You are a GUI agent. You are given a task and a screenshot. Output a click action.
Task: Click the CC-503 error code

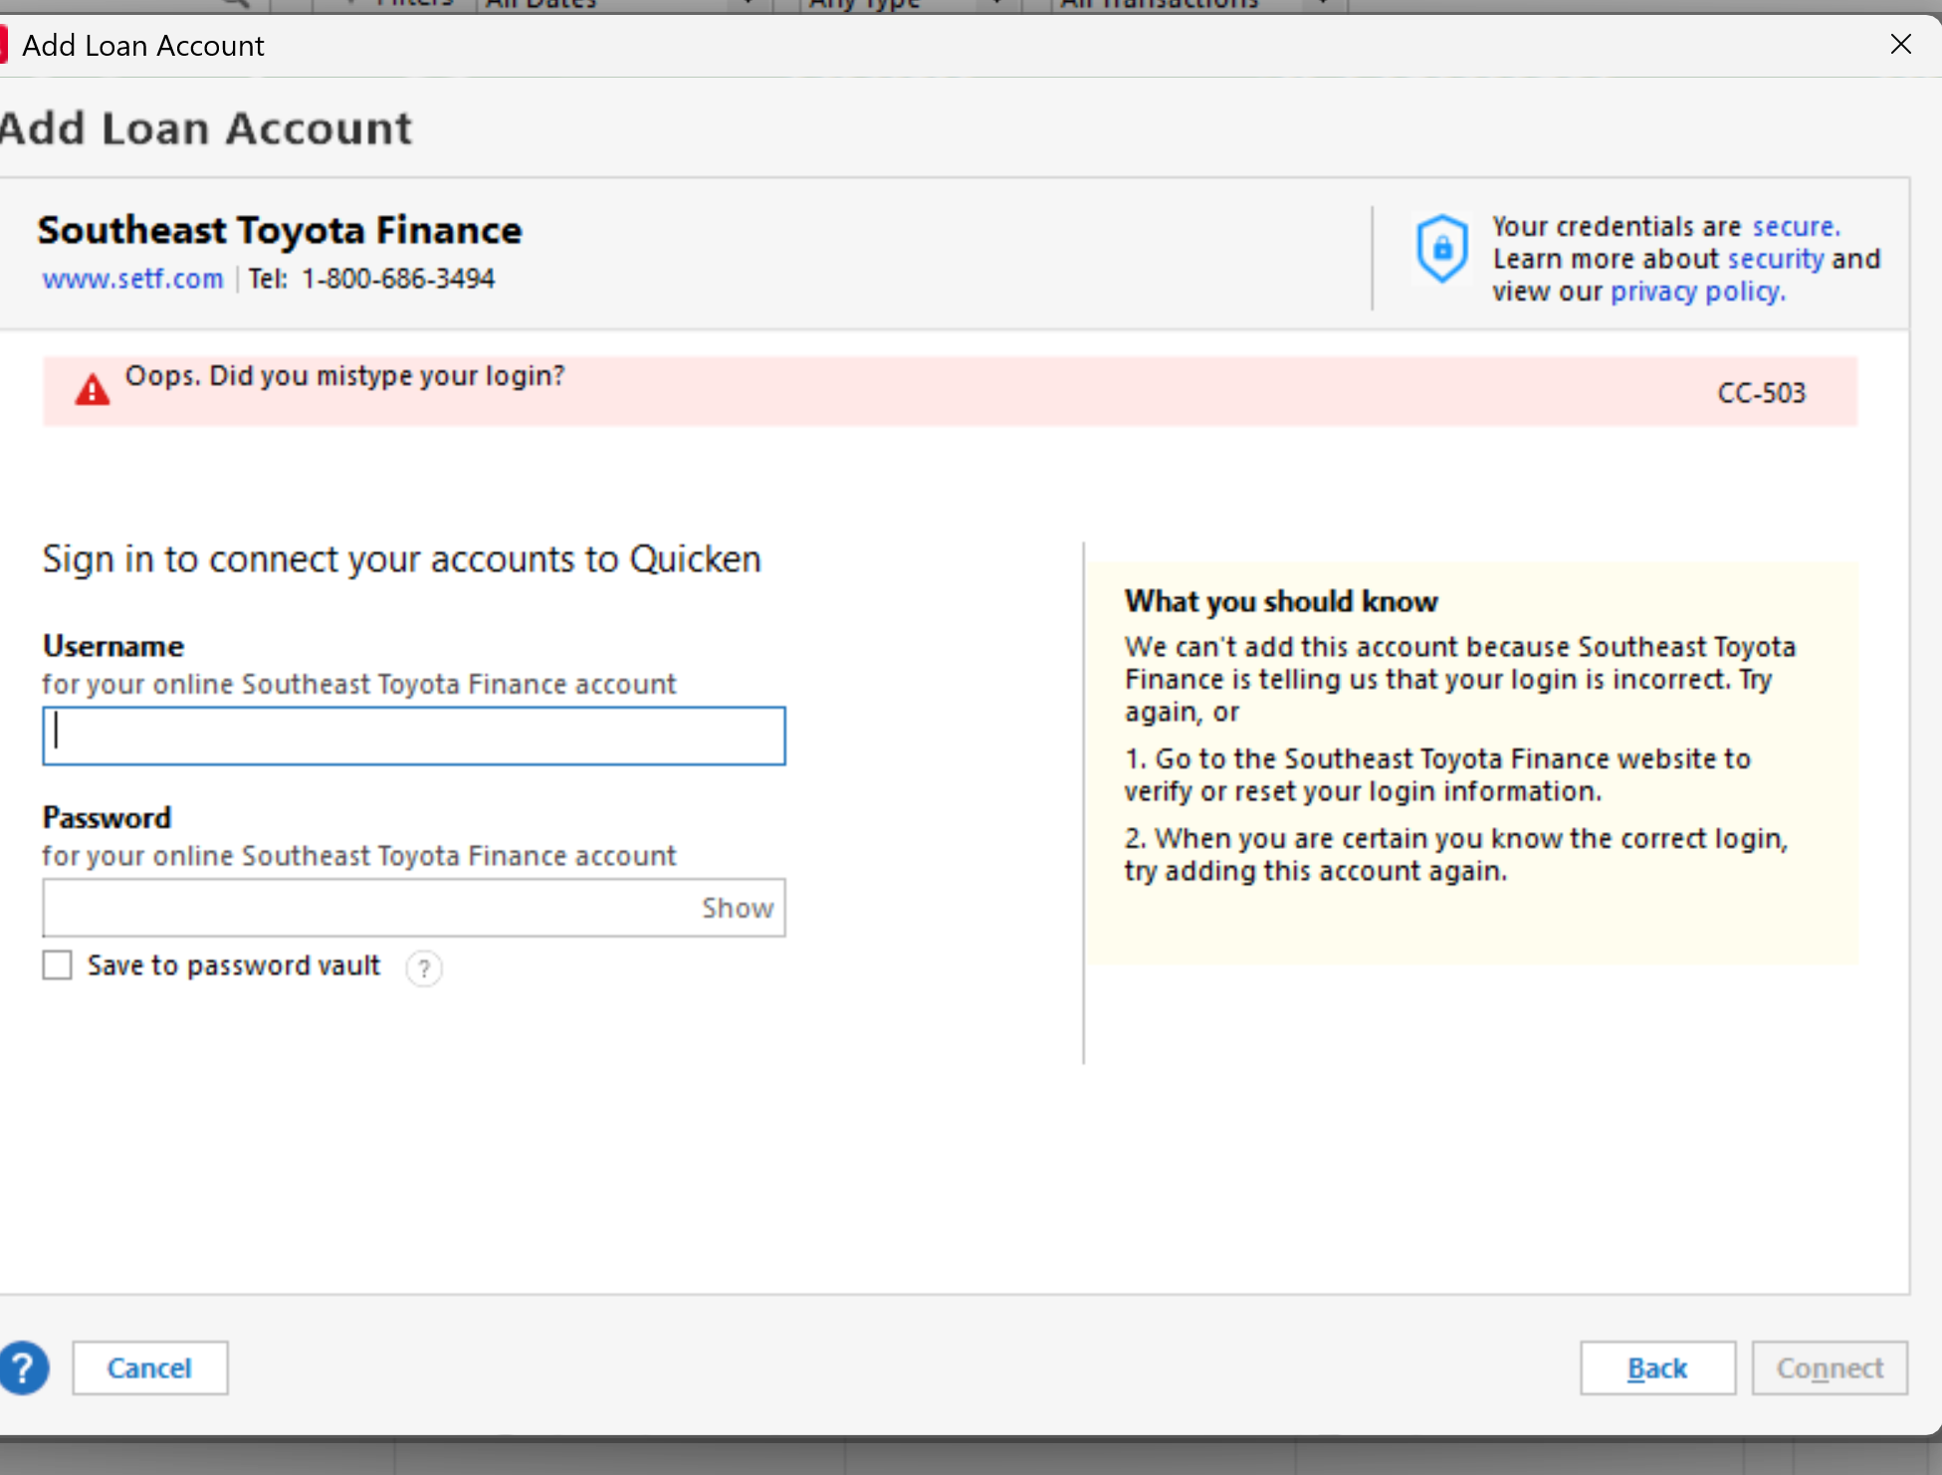pos(1761,393)
